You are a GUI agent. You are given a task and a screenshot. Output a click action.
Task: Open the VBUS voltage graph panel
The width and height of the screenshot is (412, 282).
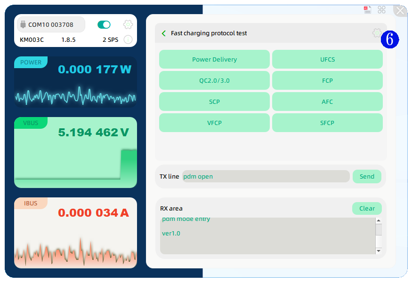coord(75,152)
